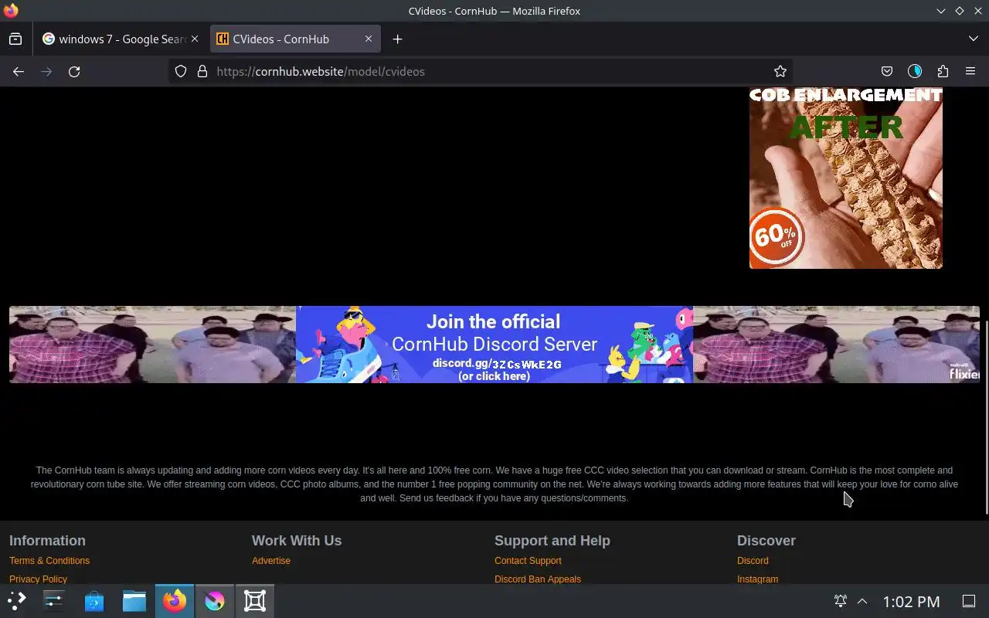
Task: Open Save to Pocket icon
Action: pos(887,71)
